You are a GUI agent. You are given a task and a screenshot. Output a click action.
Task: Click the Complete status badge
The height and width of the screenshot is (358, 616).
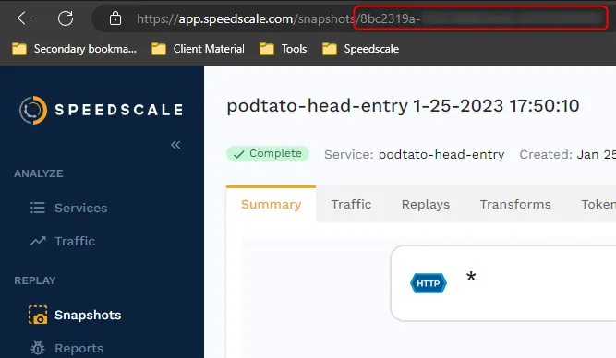(268, 153)
